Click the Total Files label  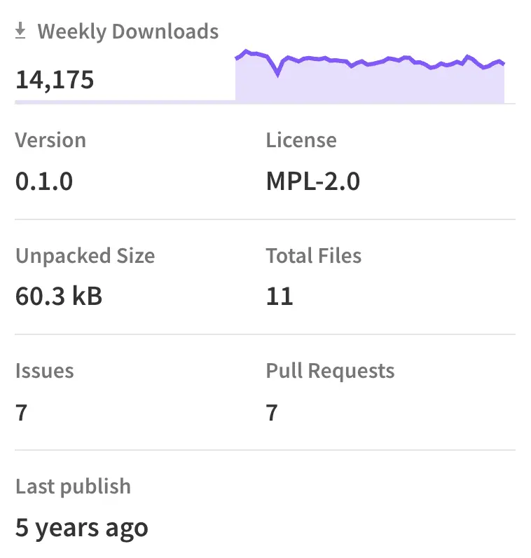pyautogui.click(x=314, y=255)
